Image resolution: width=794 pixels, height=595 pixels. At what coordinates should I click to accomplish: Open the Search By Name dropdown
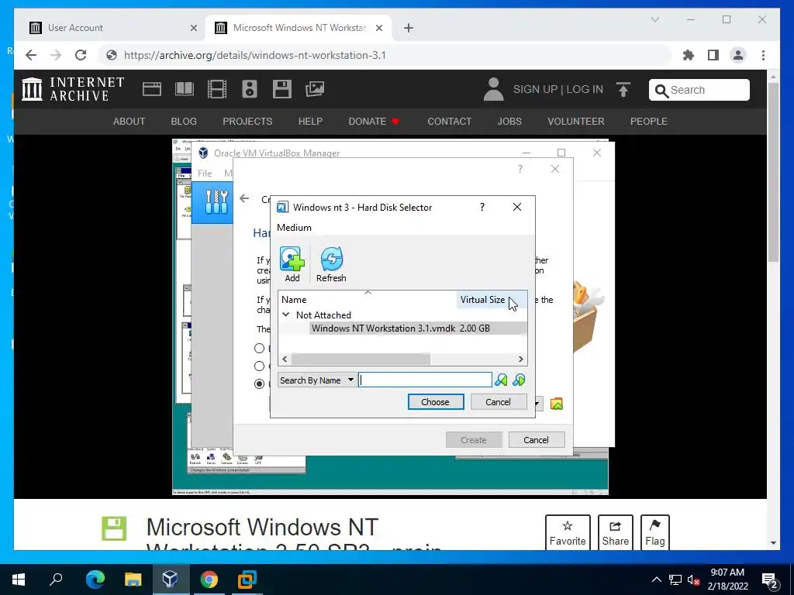click(x=316, y=380)
